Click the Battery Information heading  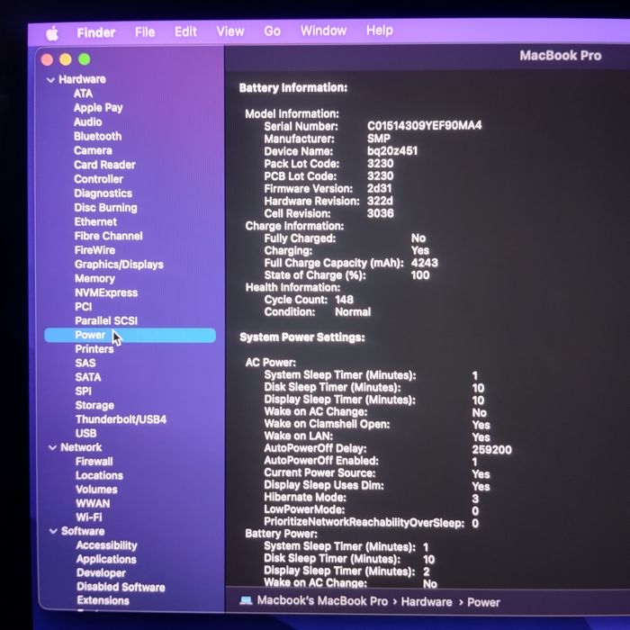(293, 88)
